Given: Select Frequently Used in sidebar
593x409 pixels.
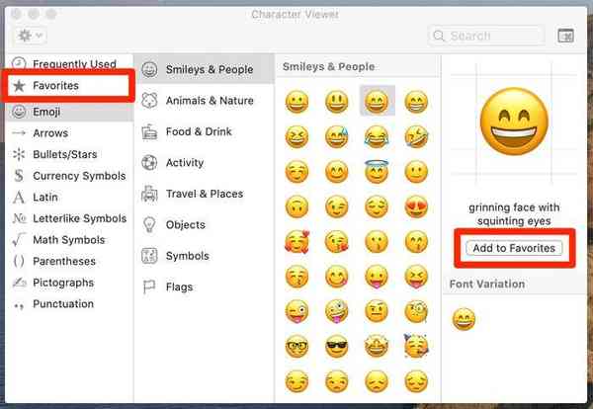Looking at the screenshot, I should point(74,64).
